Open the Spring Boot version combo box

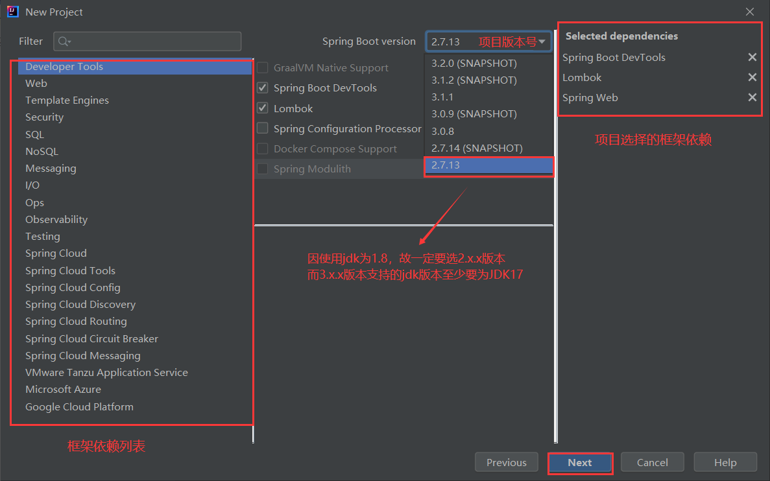pos(488,41)
